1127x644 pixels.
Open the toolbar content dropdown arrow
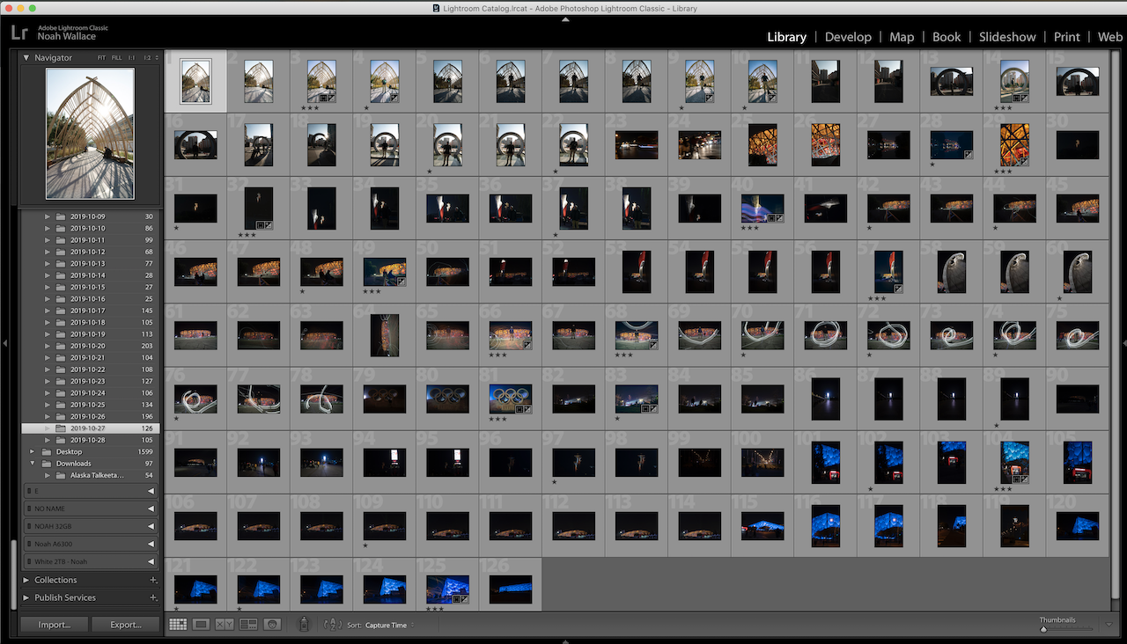click(1109, 625)
